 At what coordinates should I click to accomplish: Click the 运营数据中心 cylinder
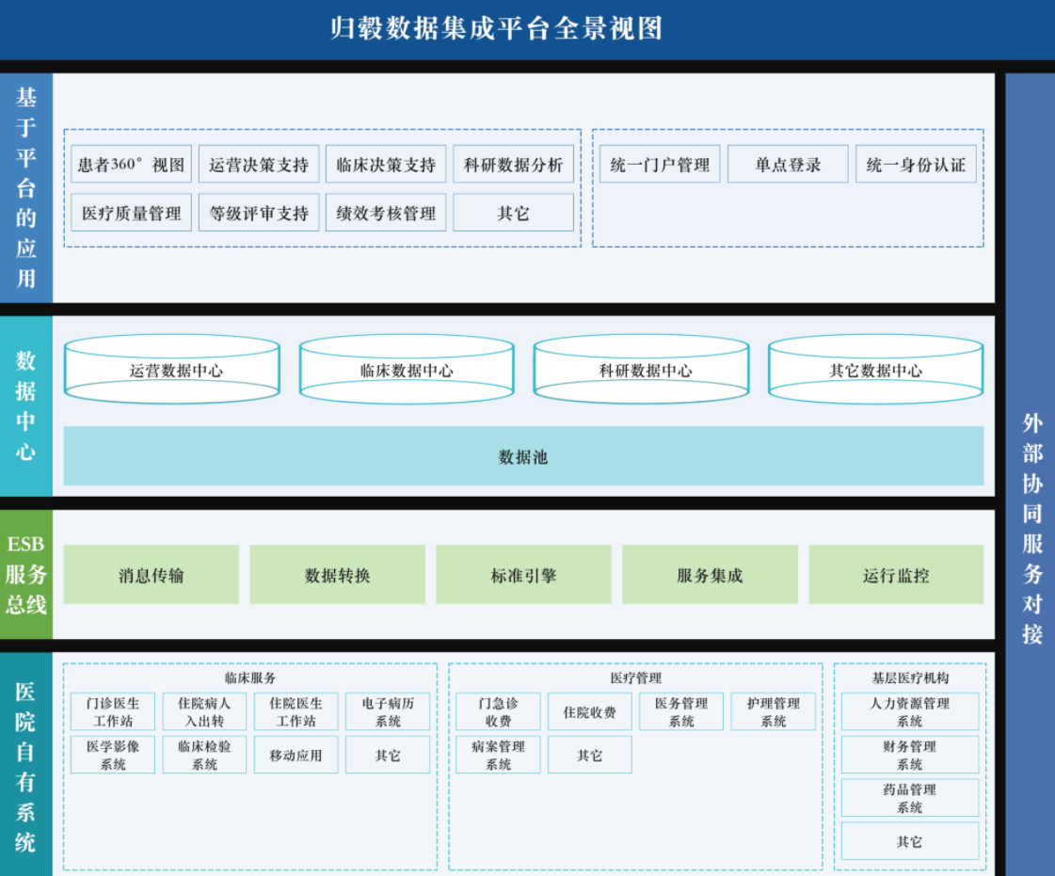(172, 370)
